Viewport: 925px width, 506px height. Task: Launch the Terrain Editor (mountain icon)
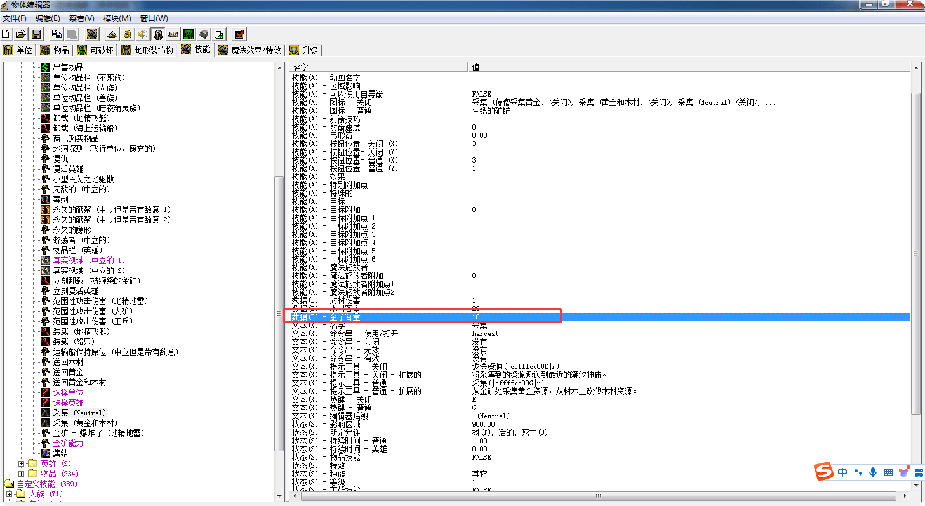click(112, 34)
